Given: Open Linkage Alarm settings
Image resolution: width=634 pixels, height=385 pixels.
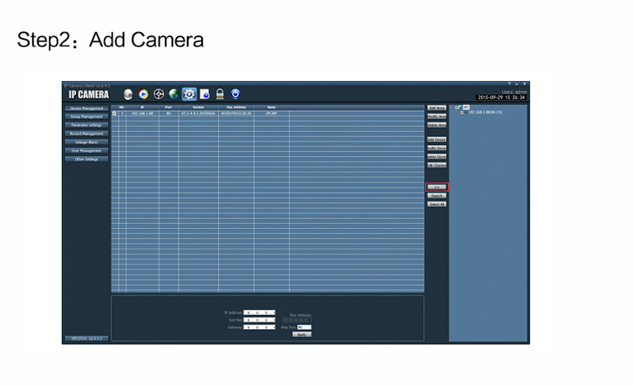Looking at the screenshot, I should tap(86, 142).
